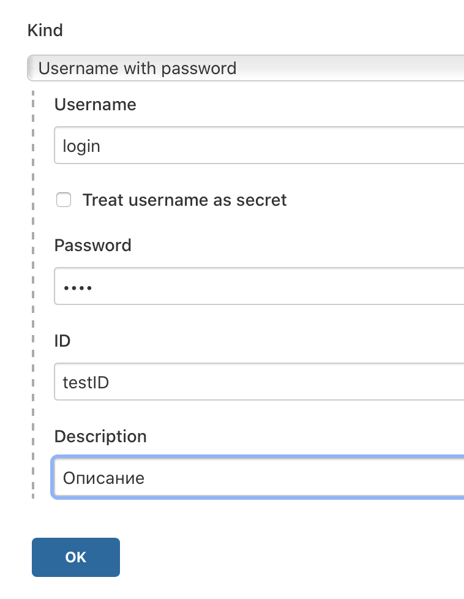Click the 'Password' label text
Image resolution: width=464 pixels, height=599 pixels.
click(92, 245)
